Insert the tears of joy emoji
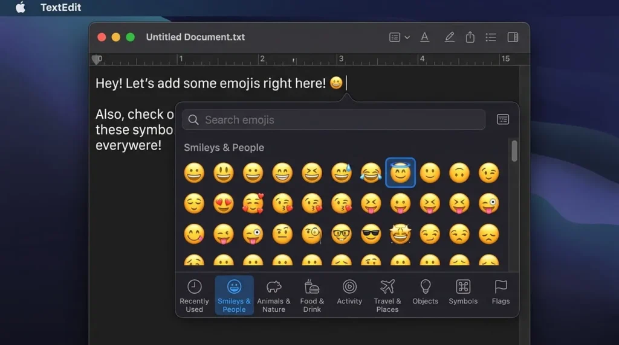Screen dimensions: 619x345 (371, 173)
